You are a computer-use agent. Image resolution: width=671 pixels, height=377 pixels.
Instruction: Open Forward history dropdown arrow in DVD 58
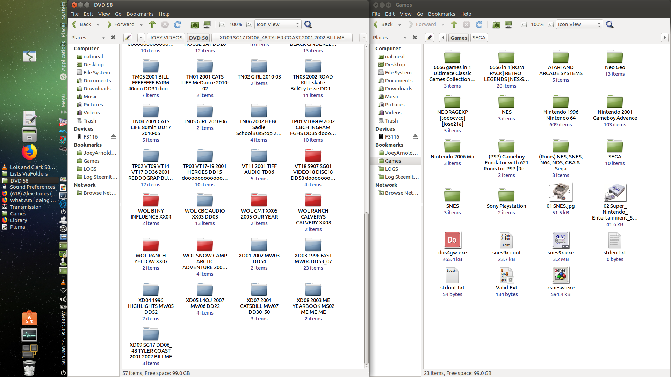(x=141, y=25)
